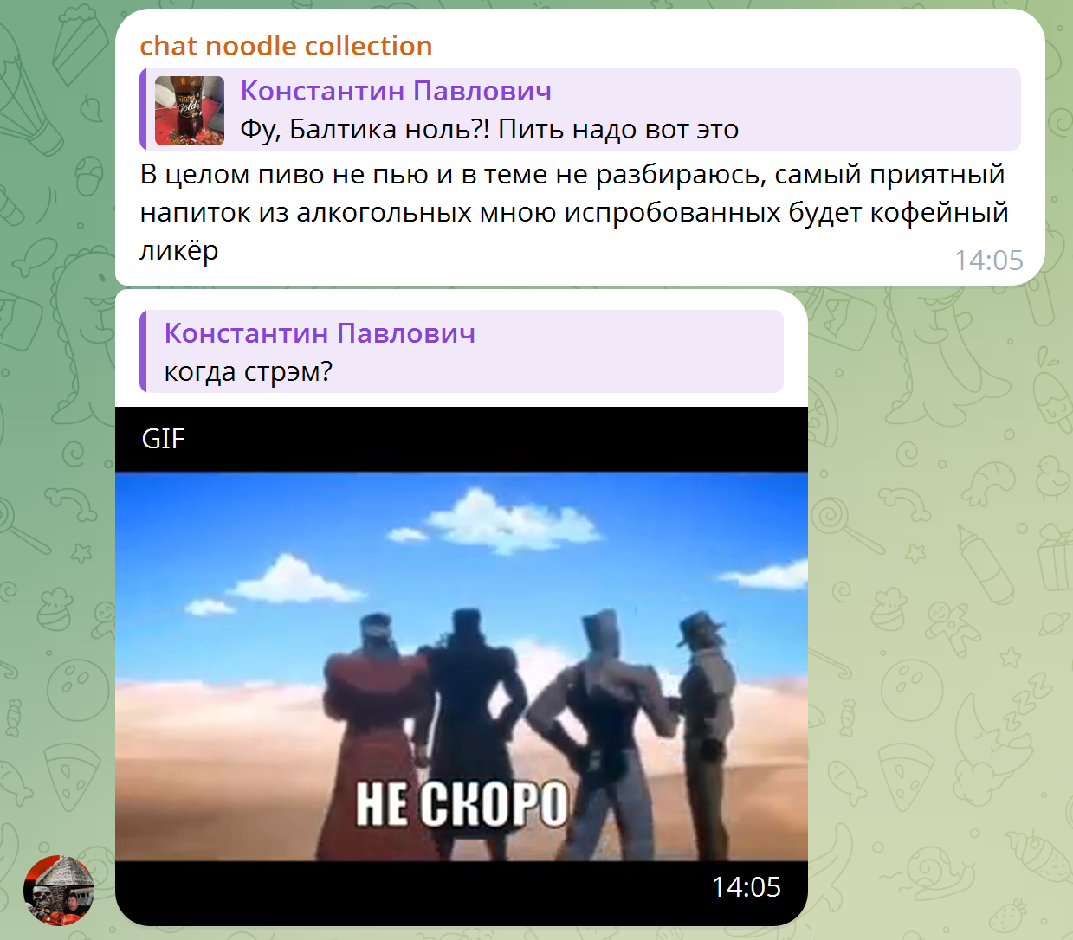
Task: Open the quoted reply "когда стрэм?"
Action: point(462,351)
